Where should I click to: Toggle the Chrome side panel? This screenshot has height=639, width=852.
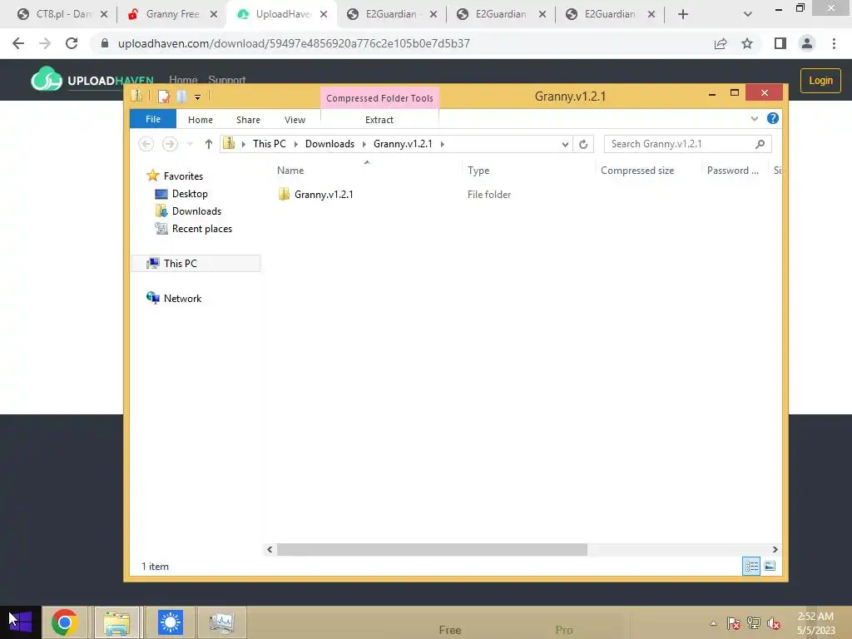click(x=780, y=43)
